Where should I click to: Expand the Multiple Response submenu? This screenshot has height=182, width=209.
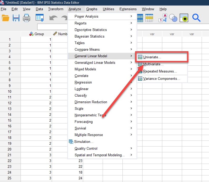pyautogui.click(x=102, y=135)
